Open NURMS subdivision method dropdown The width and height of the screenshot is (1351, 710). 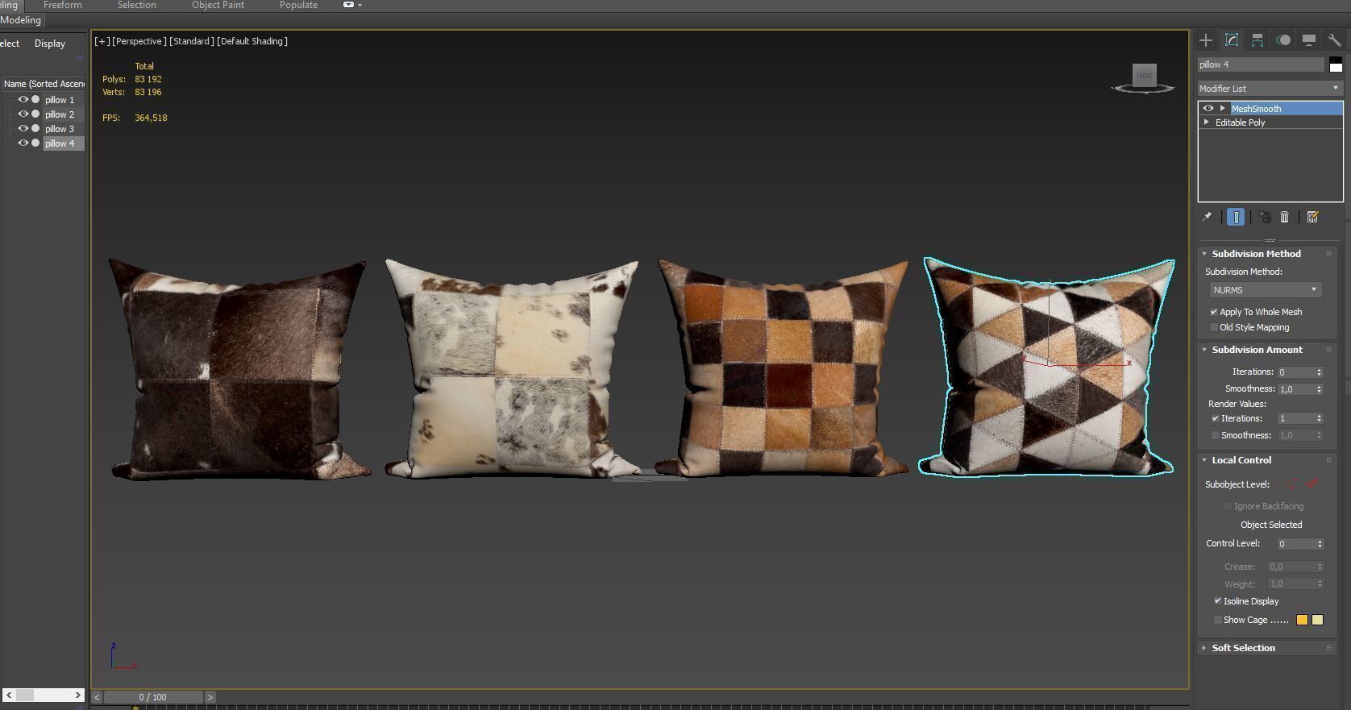(1265, 290)
